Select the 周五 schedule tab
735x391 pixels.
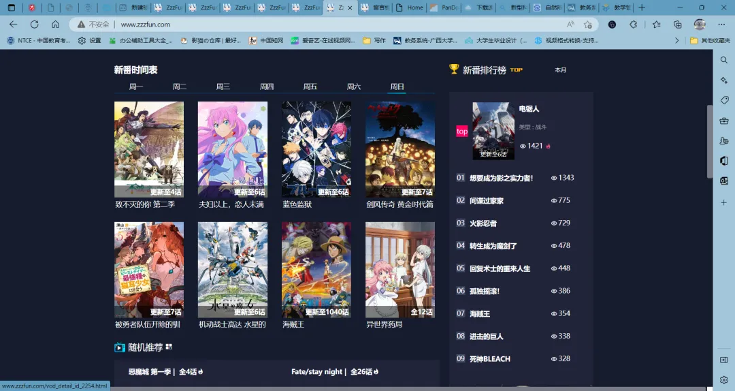310,87
